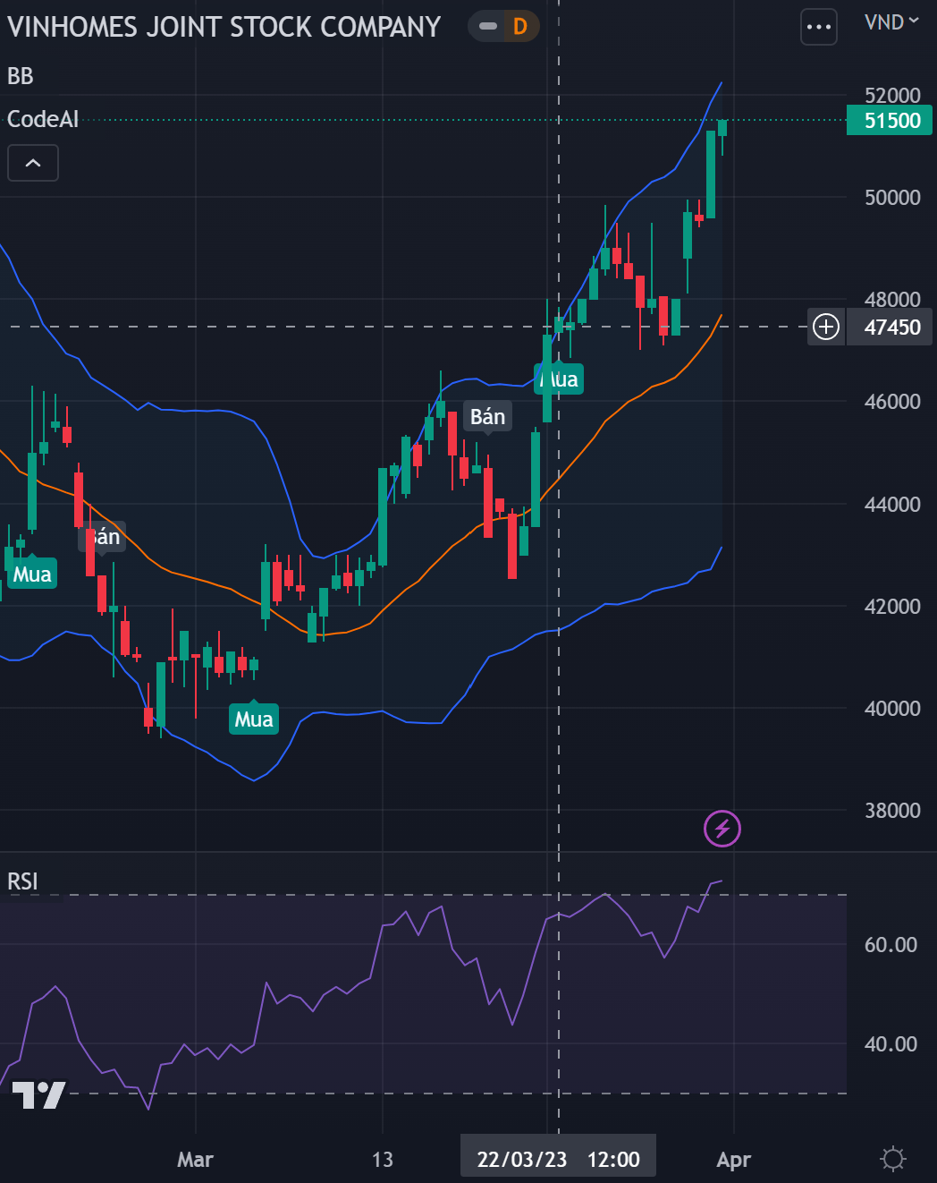Click the minus pill next to D
Screen dimensions: 937x1183
click(488, 27)
